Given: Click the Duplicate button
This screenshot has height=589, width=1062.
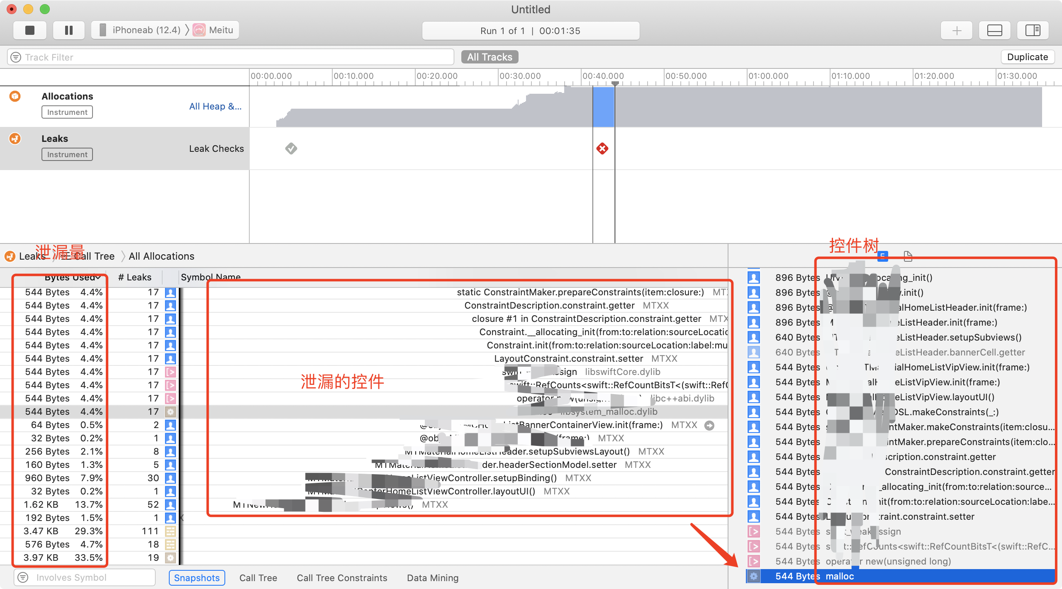Looking at the screenshot, I should point(1028,57).
